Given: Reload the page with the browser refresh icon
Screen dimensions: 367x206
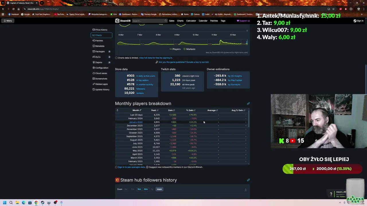Looking at the screenshot, I should (13, 9).
